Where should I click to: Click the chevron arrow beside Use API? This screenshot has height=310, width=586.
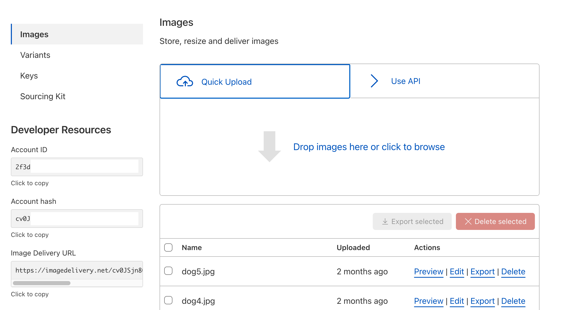coord(374,81)
